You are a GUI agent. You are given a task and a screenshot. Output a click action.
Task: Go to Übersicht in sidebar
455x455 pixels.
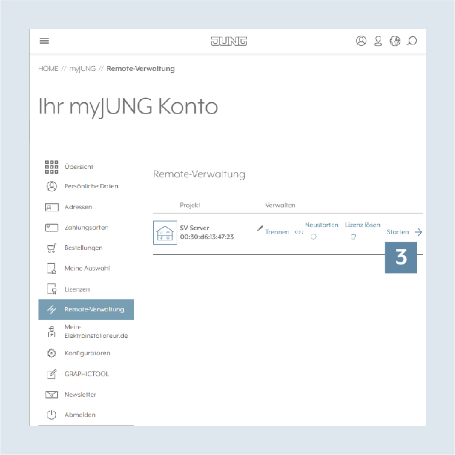[79, 167]
